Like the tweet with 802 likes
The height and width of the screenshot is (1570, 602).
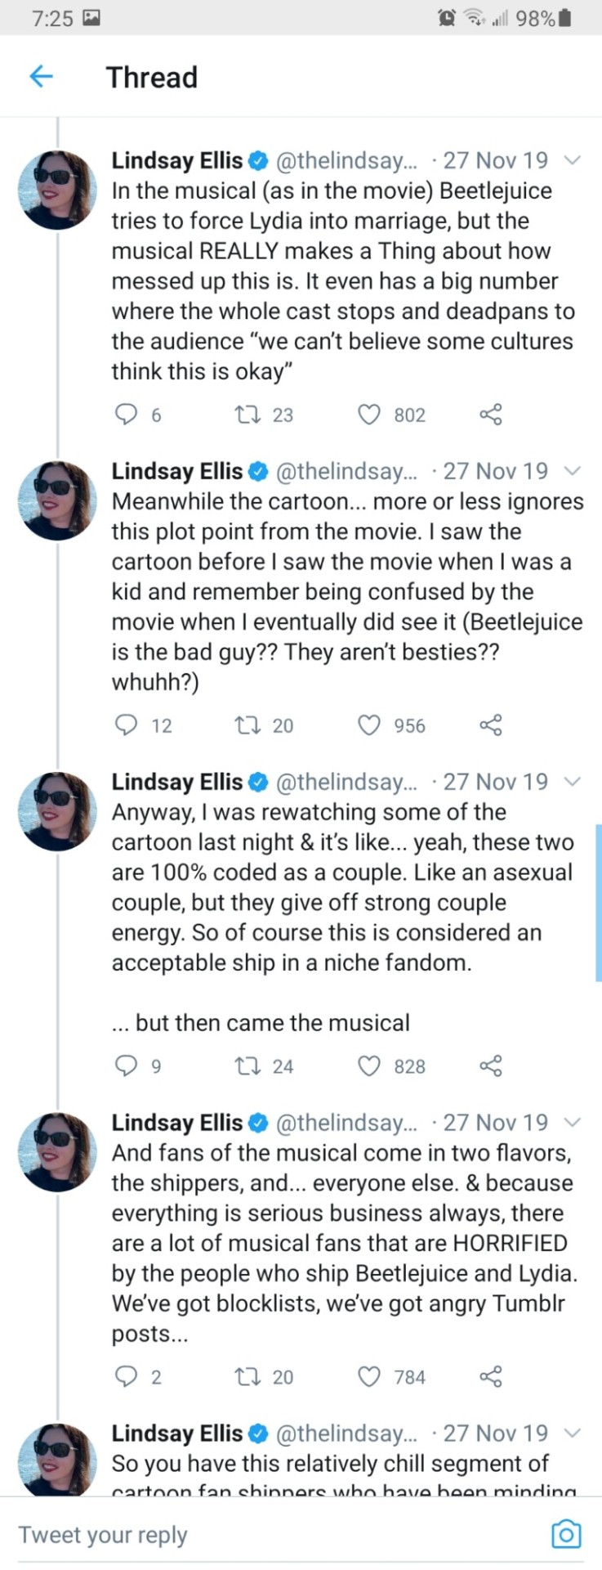coord(370,415)
